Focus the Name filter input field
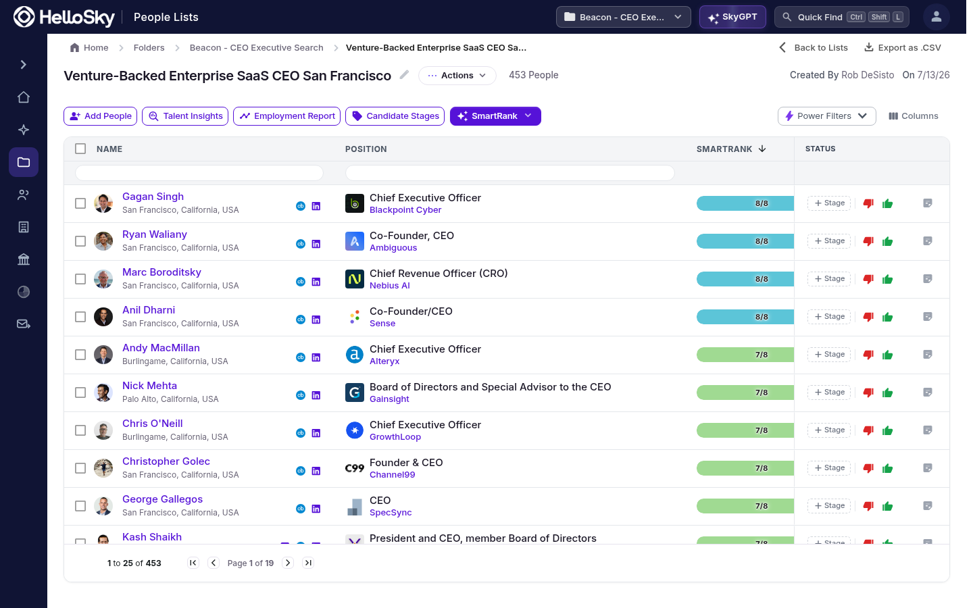The image size is (973, 608). (199, 173)
